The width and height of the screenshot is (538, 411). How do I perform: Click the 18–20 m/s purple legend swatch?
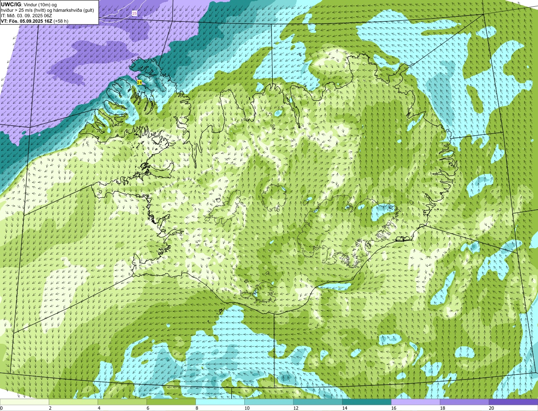464,402
